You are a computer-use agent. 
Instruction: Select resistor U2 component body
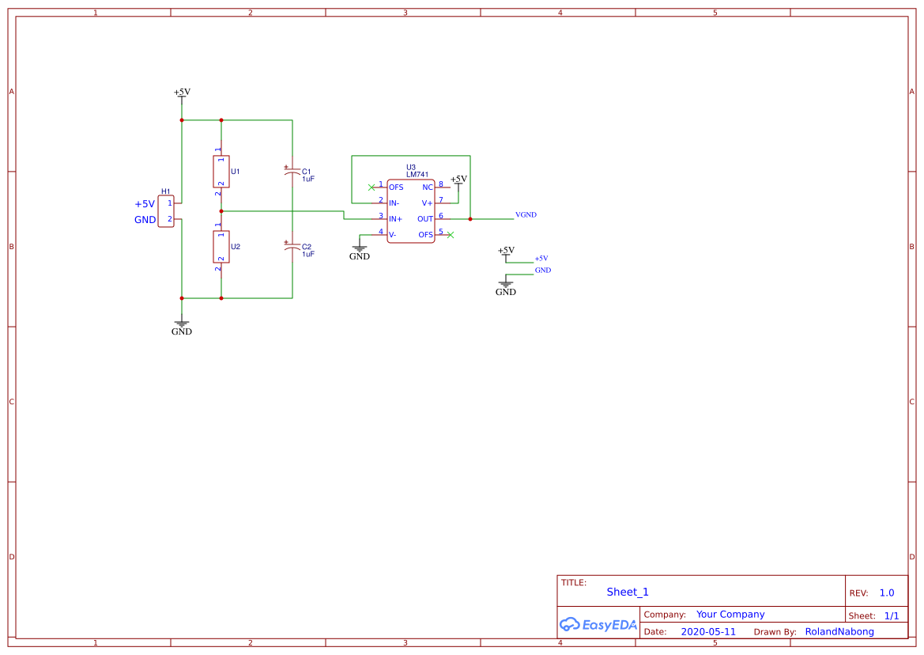coord(221,247)
